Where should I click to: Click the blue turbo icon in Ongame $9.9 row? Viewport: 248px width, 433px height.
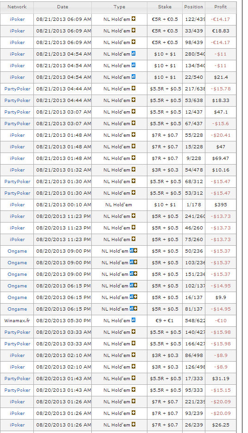[x=132, y=297]
